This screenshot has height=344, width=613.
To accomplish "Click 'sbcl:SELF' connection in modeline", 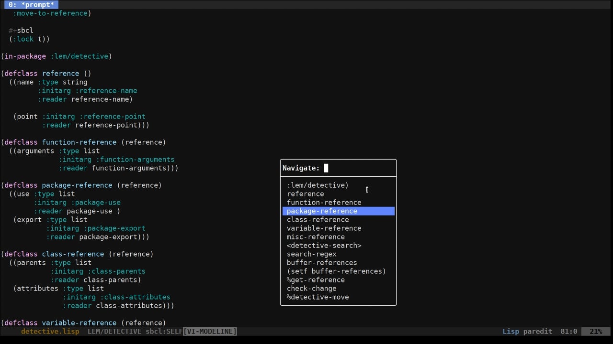I will coord(164,331).
